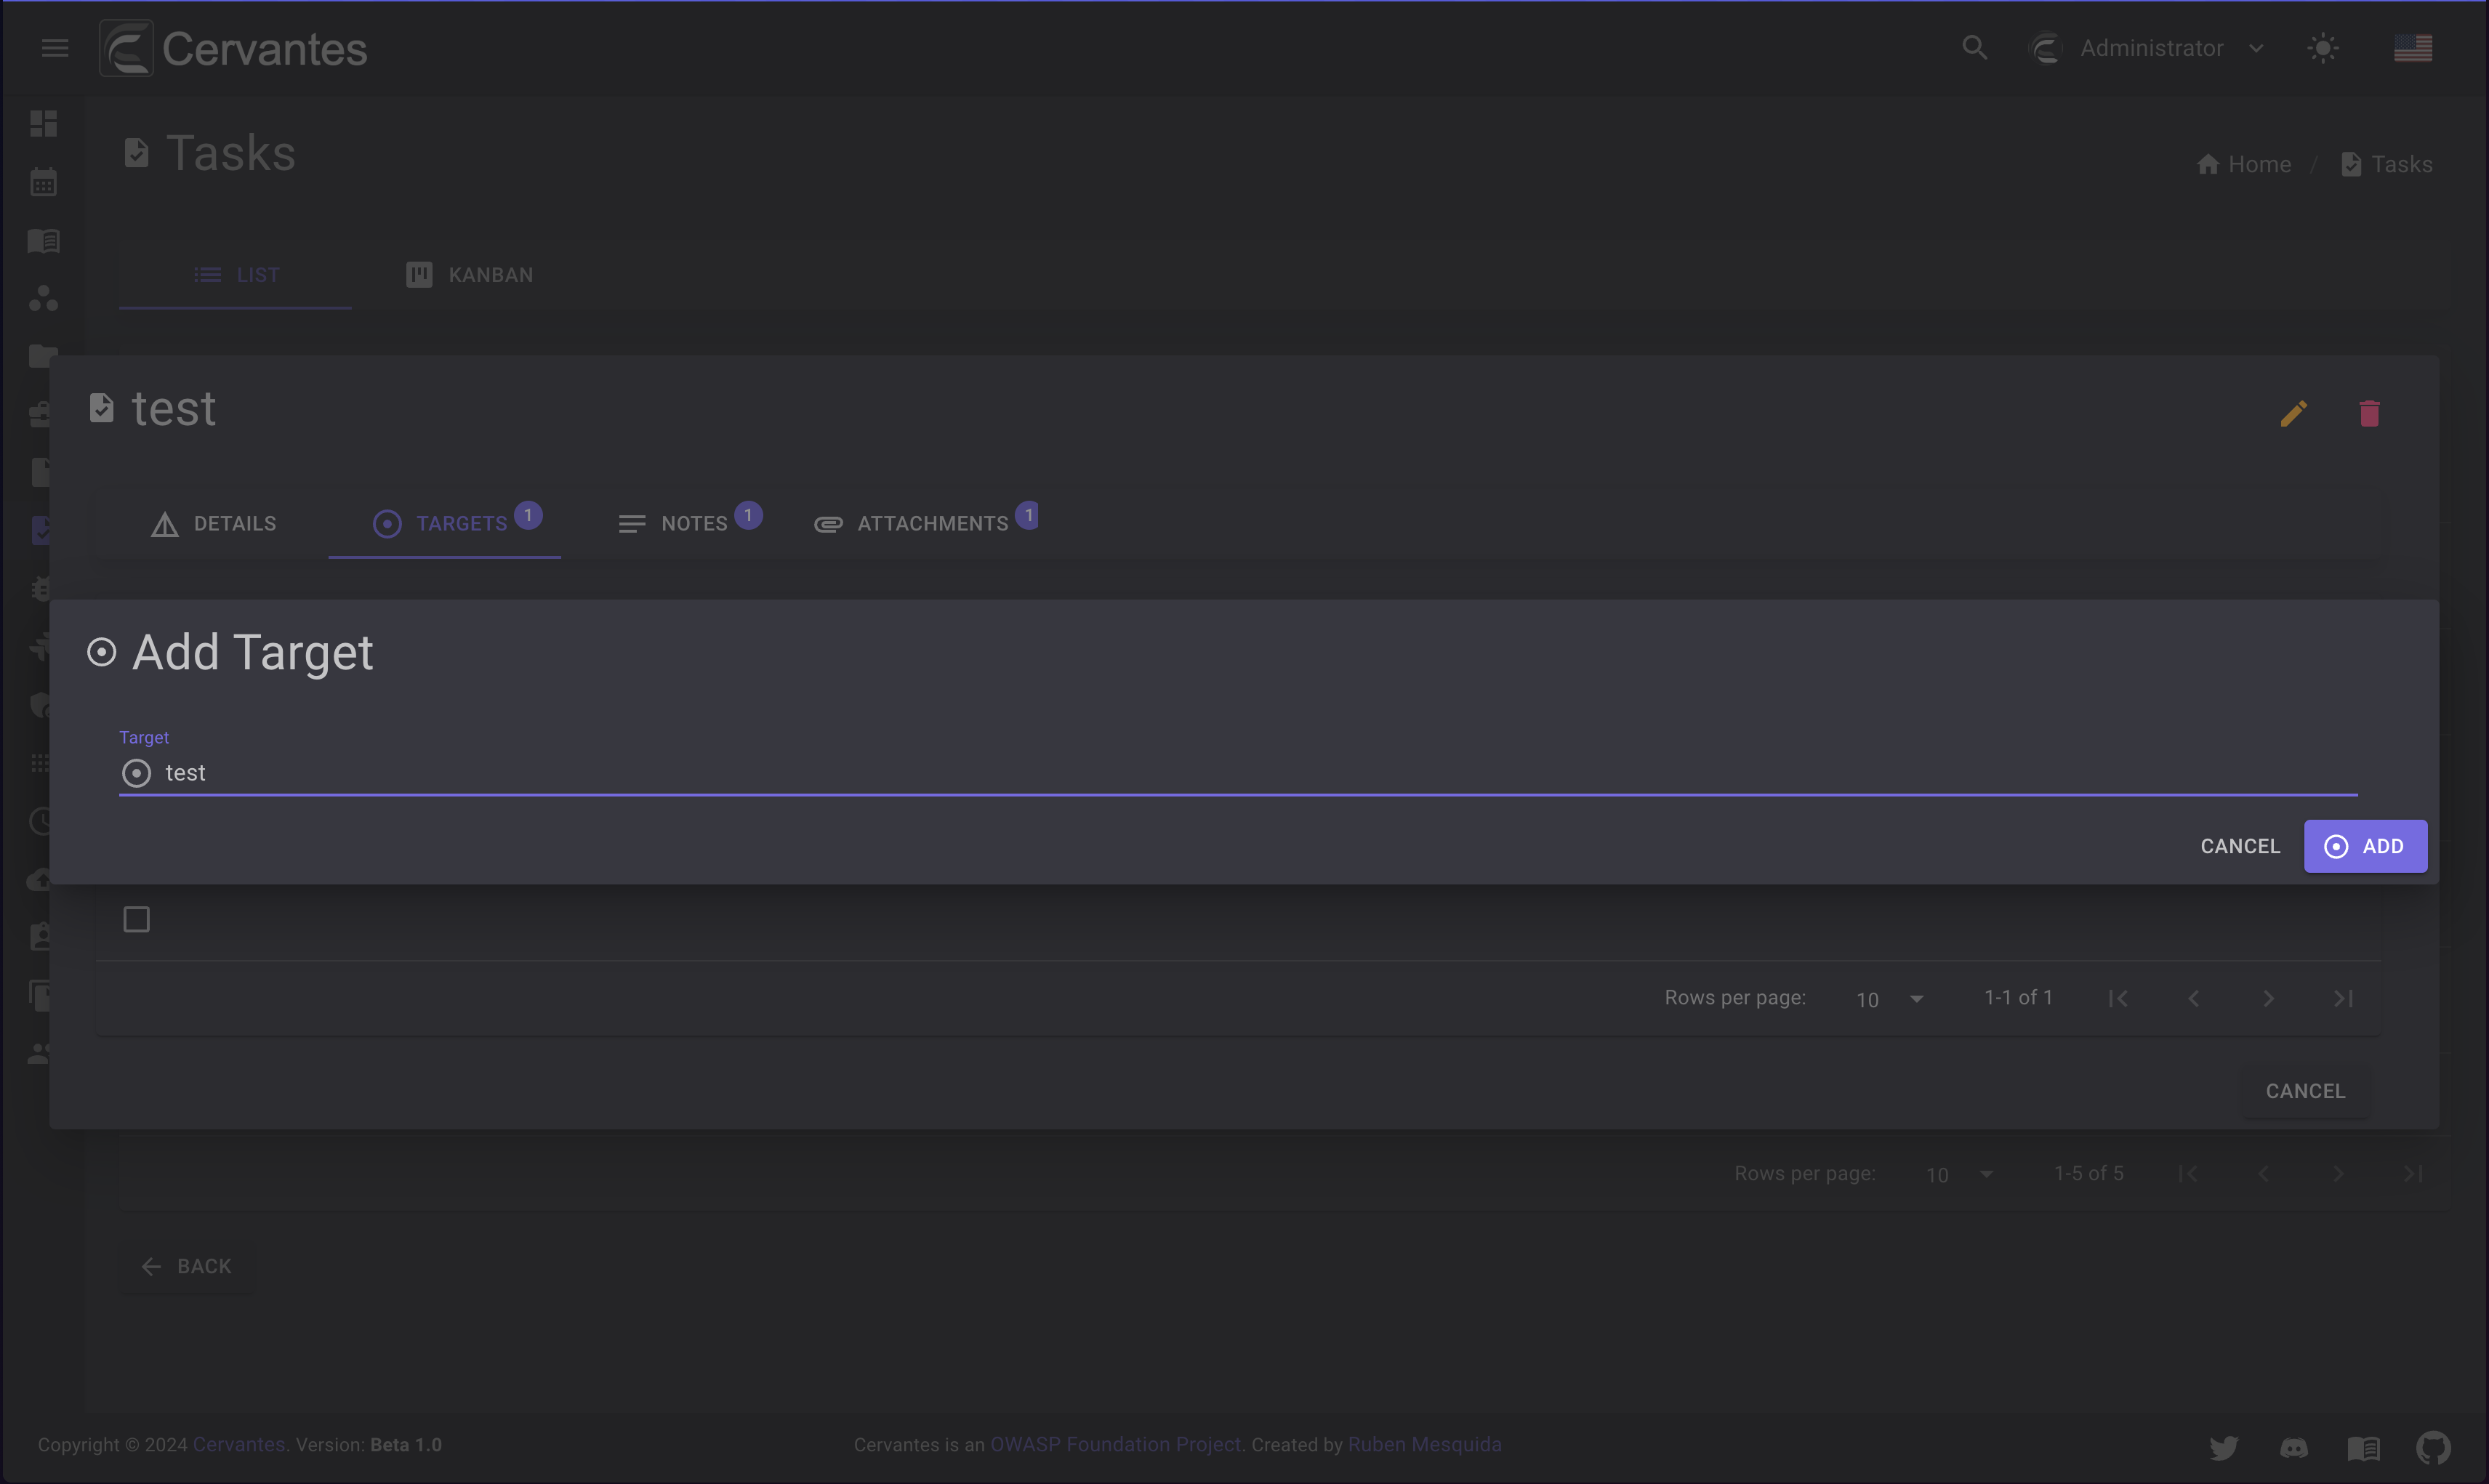Viewport: 2489px width, 1484px height.
Task: Open Dashboard from sidebar icon
Action: (x=44, y=123)
